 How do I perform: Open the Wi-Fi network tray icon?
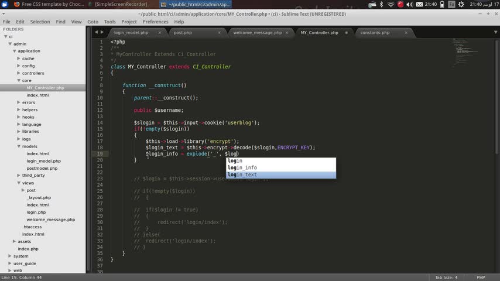[391, 4]
